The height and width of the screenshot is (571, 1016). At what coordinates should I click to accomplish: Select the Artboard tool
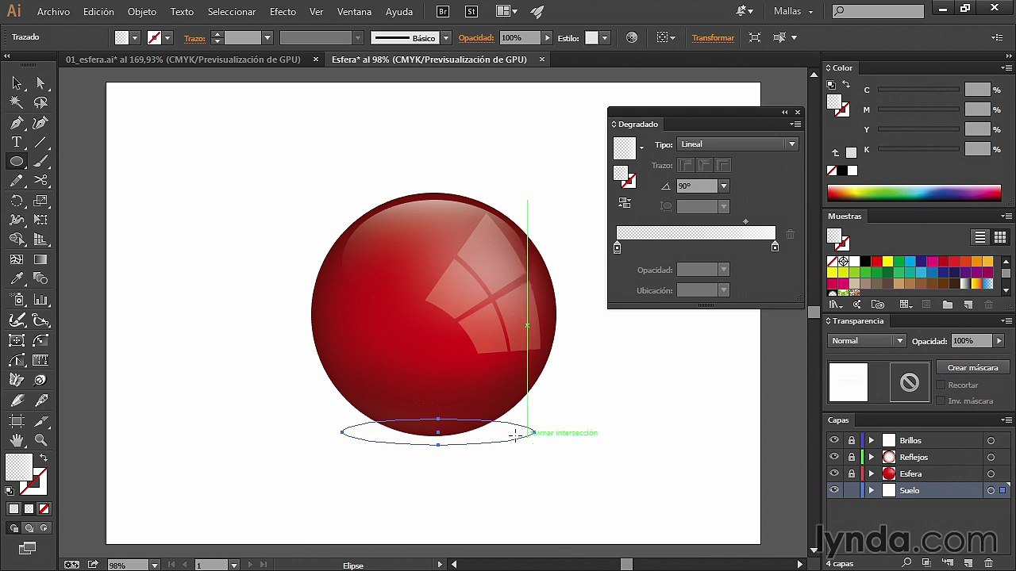17,421
